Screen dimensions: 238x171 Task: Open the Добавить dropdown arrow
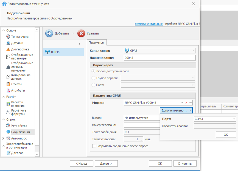[x=73, y=33]
